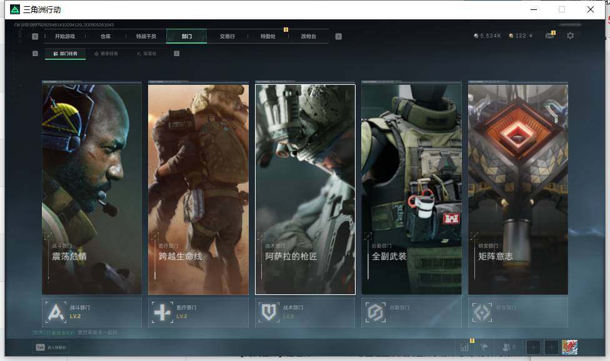Screen dimensions: 610x361
Task: Add currency with the plus next to 122
Action: 531,36
